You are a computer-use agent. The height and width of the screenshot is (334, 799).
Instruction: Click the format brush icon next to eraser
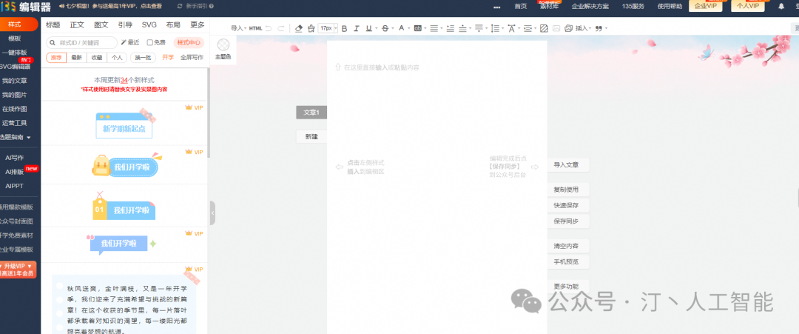pyautogui.click(x=311, y=29)
